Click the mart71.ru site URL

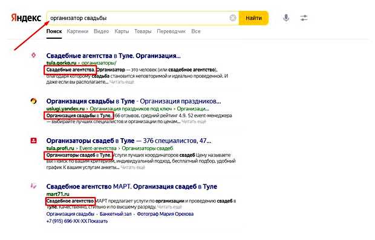point(57,194)
